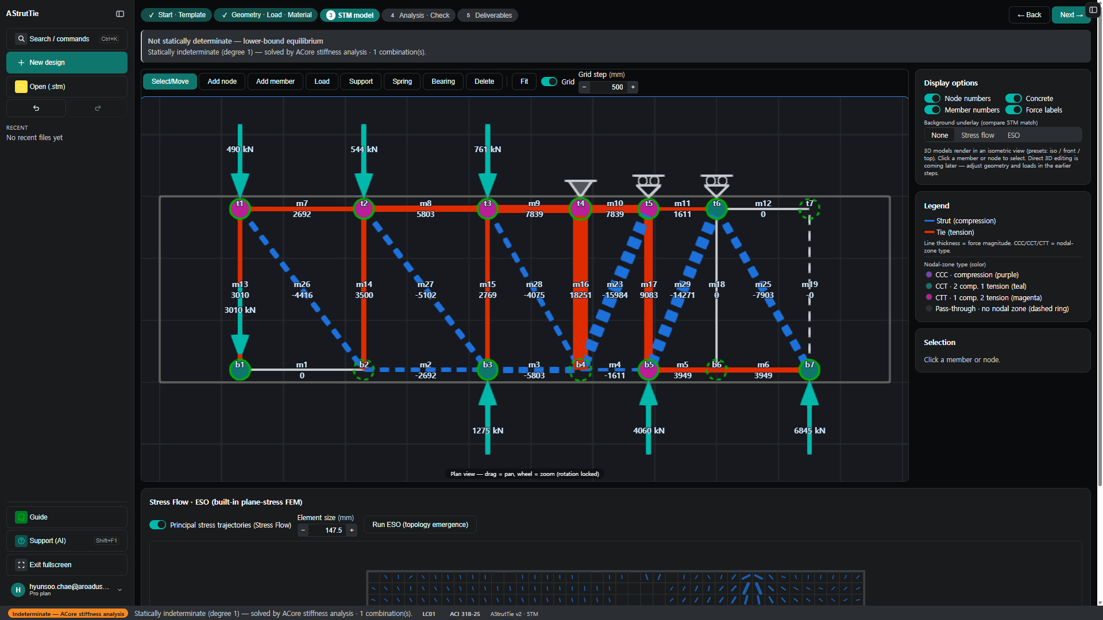Click the pin support symbol above t4
1103x620 pixels.
coord(580,188)
